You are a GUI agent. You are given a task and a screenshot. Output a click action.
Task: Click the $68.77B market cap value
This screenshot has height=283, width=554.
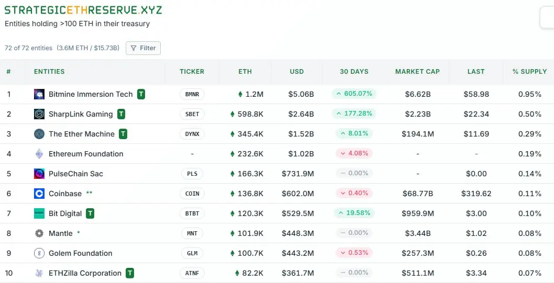(x=418, y=194)
